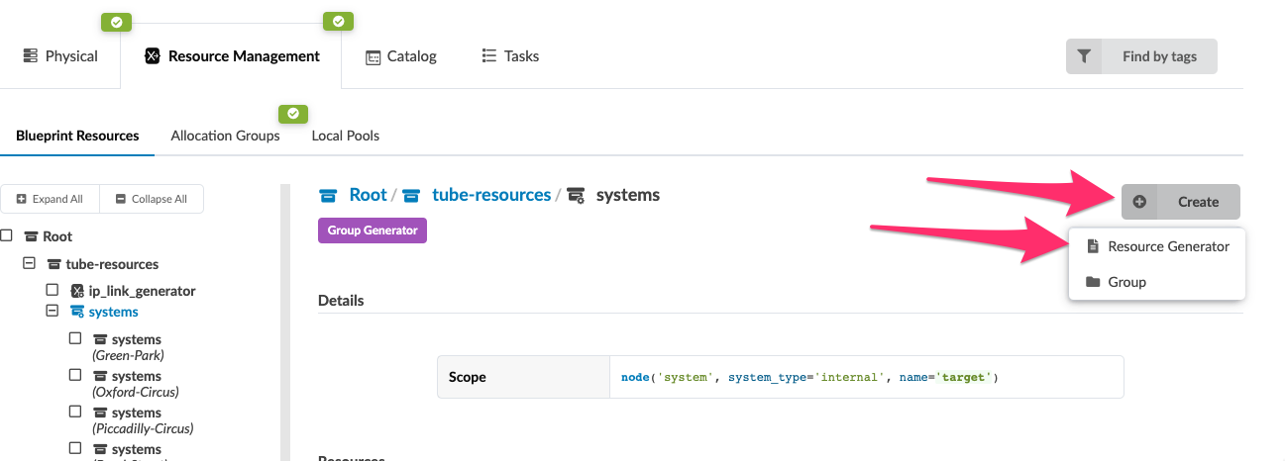Click the filter funnel icon
1285x461 pixels.
click(1084, 56)
